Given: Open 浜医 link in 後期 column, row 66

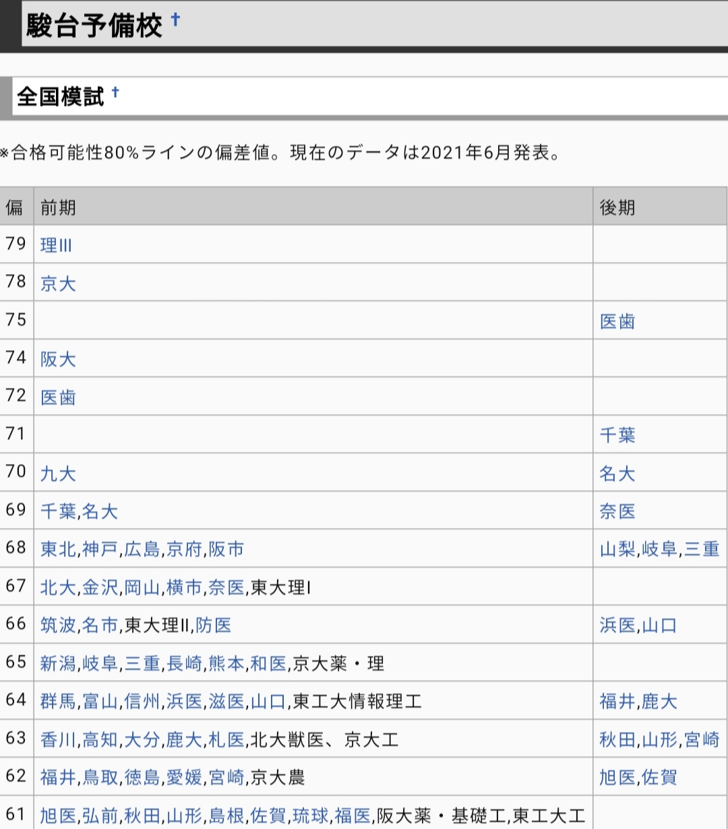Looking at the screenshot, I should pyautogui.click(x=617, y=625).
